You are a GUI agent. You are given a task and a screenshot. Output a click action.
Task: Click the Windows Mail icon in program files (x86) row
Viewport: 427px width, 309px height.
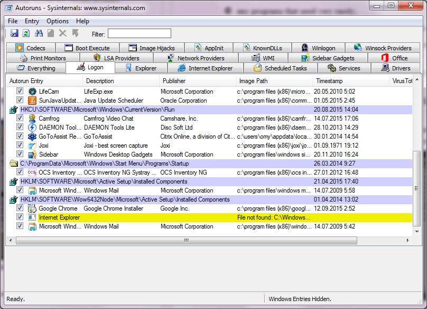click(x=32, y=226)
